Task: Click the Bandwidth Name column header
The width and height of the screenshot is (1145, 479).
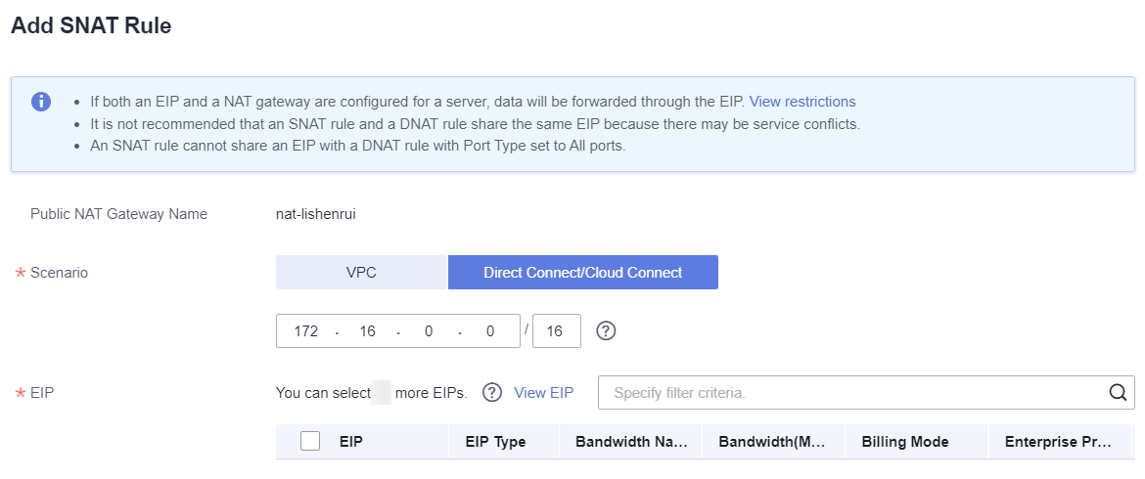Action: (x=631, y=442)
